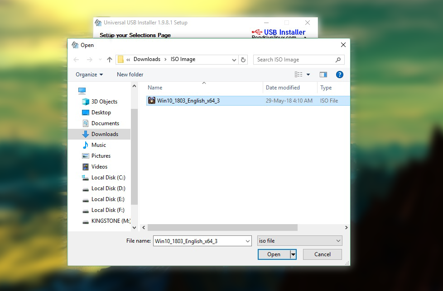Screen dimensions: 443x291
Task: Click the search magnifier icon
Action: pyautogui.click(x=338, y=60)
